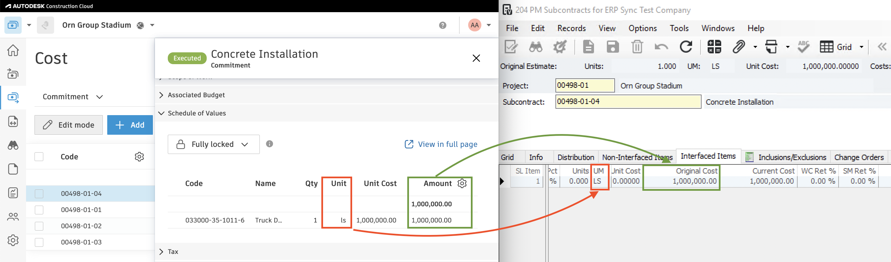Click the Edit mode button
The height and width of the screenshot is (262, 891).
tap(68, 125)
